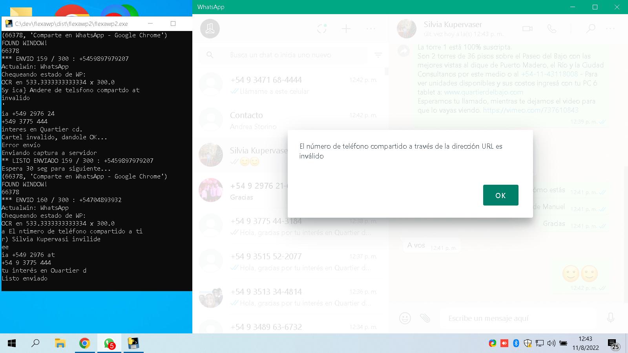The height and width of the screenshot is (353, 628).
Task: Search within Silvia Kupervaser conversation
Action: pos(591,29)
